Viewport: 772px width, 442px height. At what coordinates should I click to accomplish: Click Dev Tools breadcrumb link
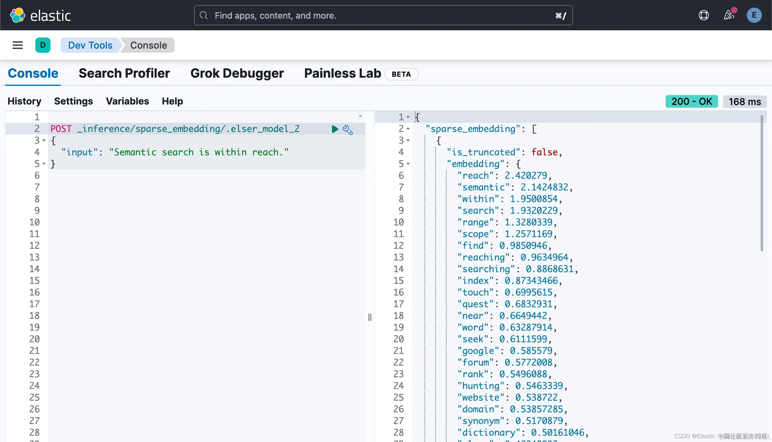tap(90, 45)
